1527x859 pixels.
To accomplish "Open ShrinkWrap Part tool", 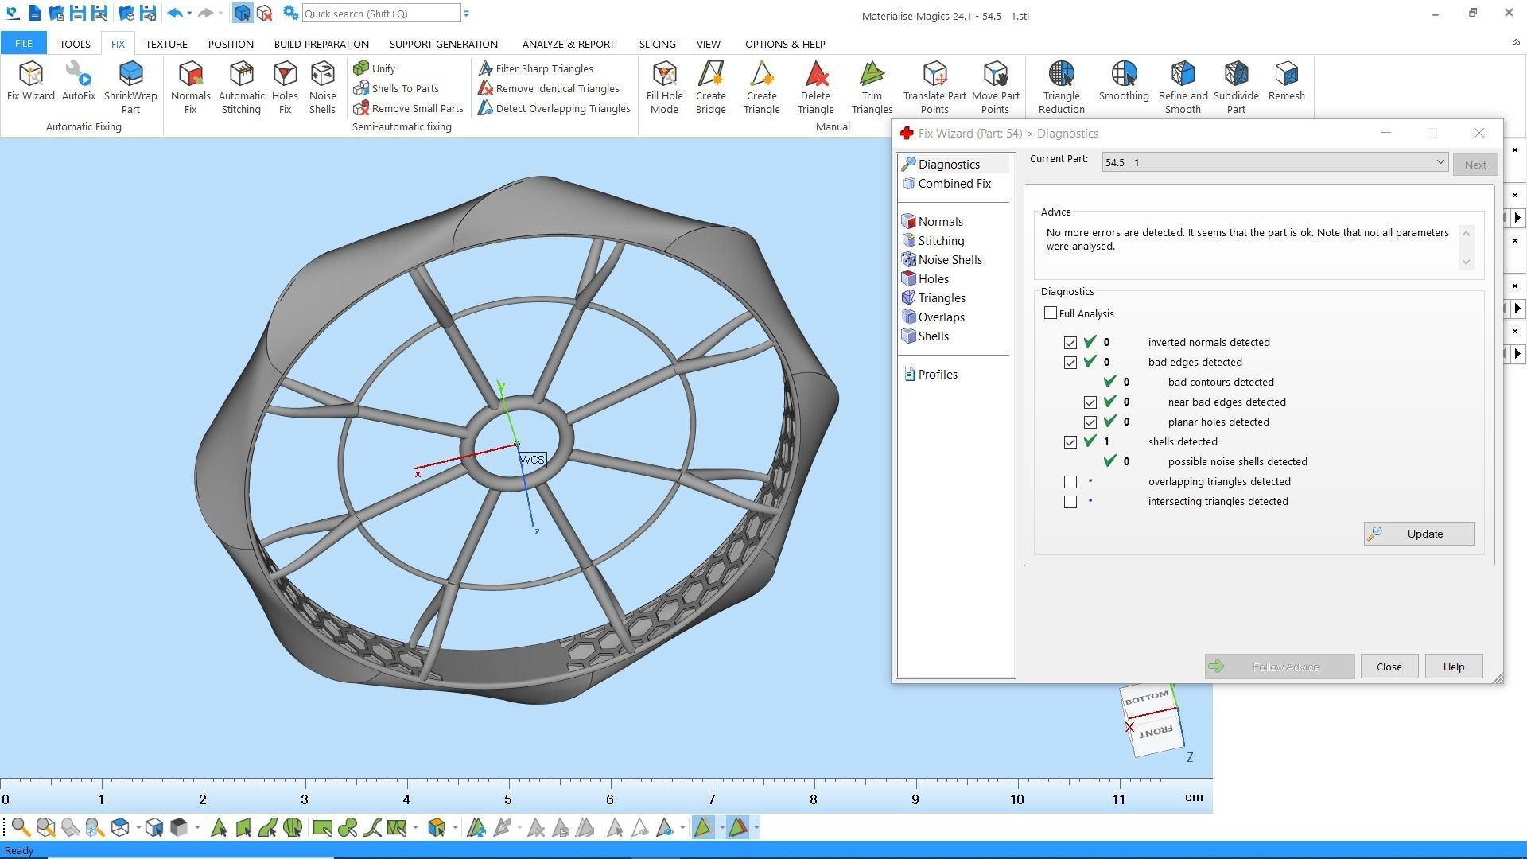I will point(130,87).
